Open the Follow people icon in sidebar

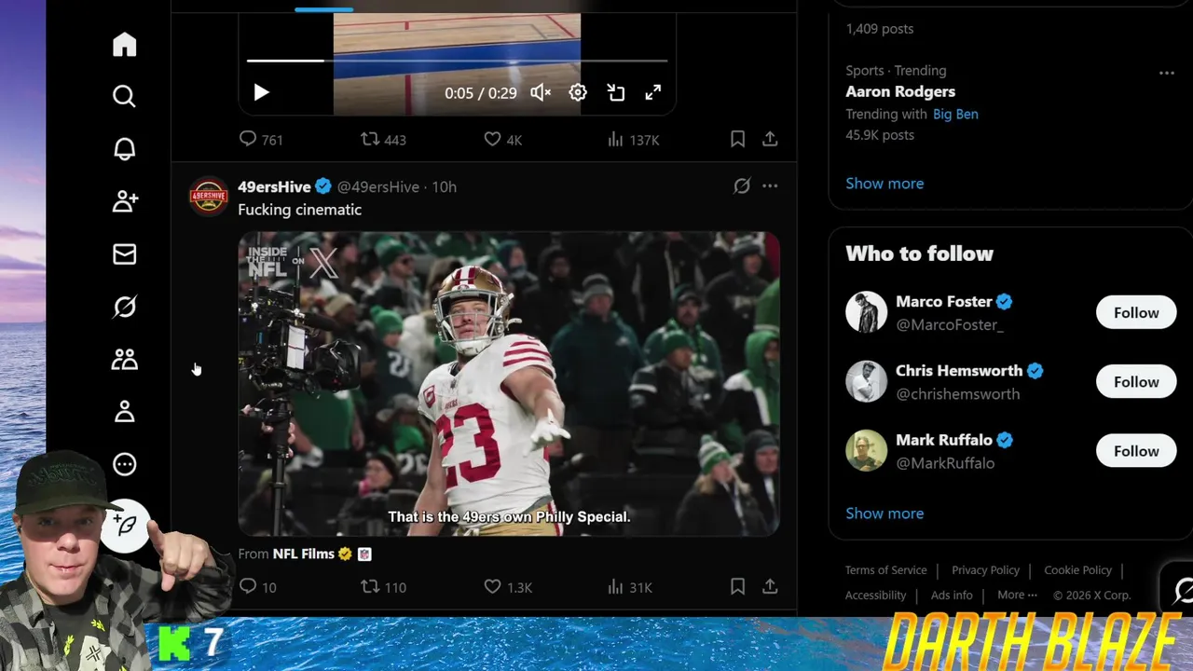tap(124, 201)
